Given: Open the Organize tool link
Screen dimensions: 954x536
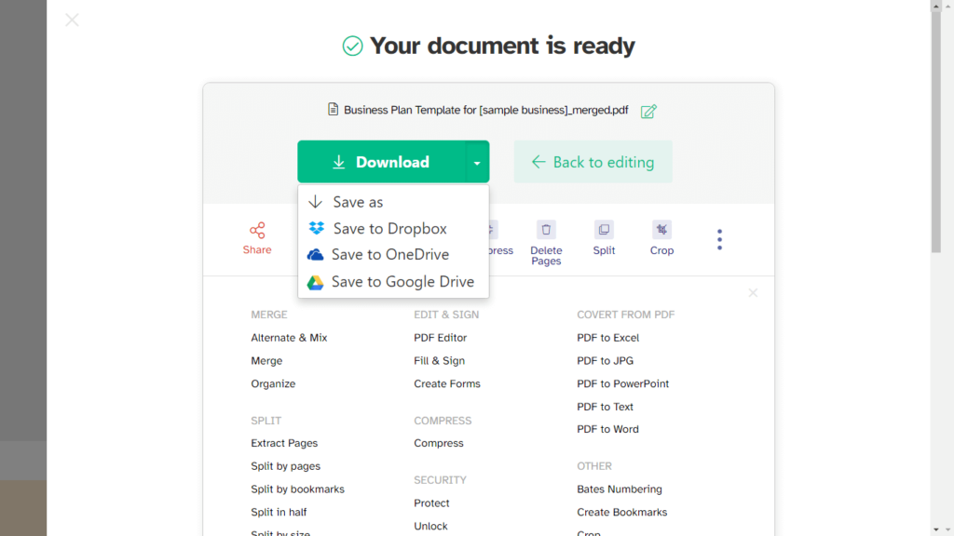Looking at the screenshot, I should tap(273, 384).
